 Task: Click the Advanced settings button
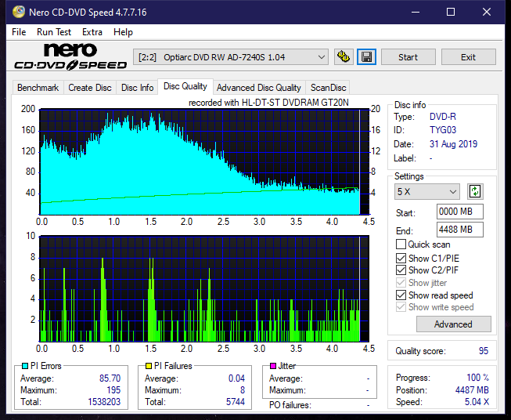[x=453, y=324]
